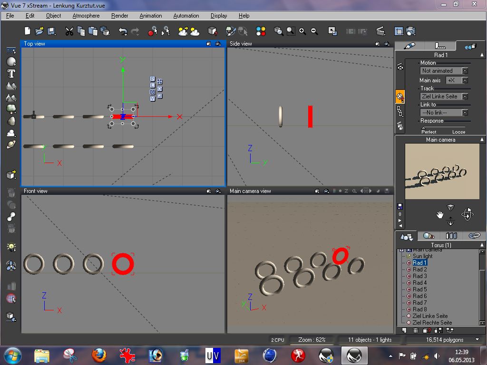The height and width of the screenshot is (365, 487).
Task: Toggle the orange tracking target icon
Action: [x=400, y=97]
